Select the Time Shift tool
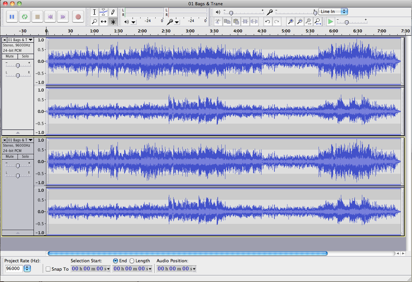The height and width of the screenshot is (282, 412). [104, 22]
